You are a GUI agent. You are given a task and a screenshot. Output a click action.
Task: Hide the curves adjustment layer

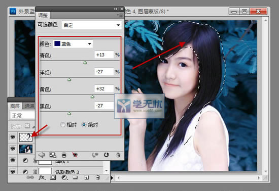[x=13, y=160]
